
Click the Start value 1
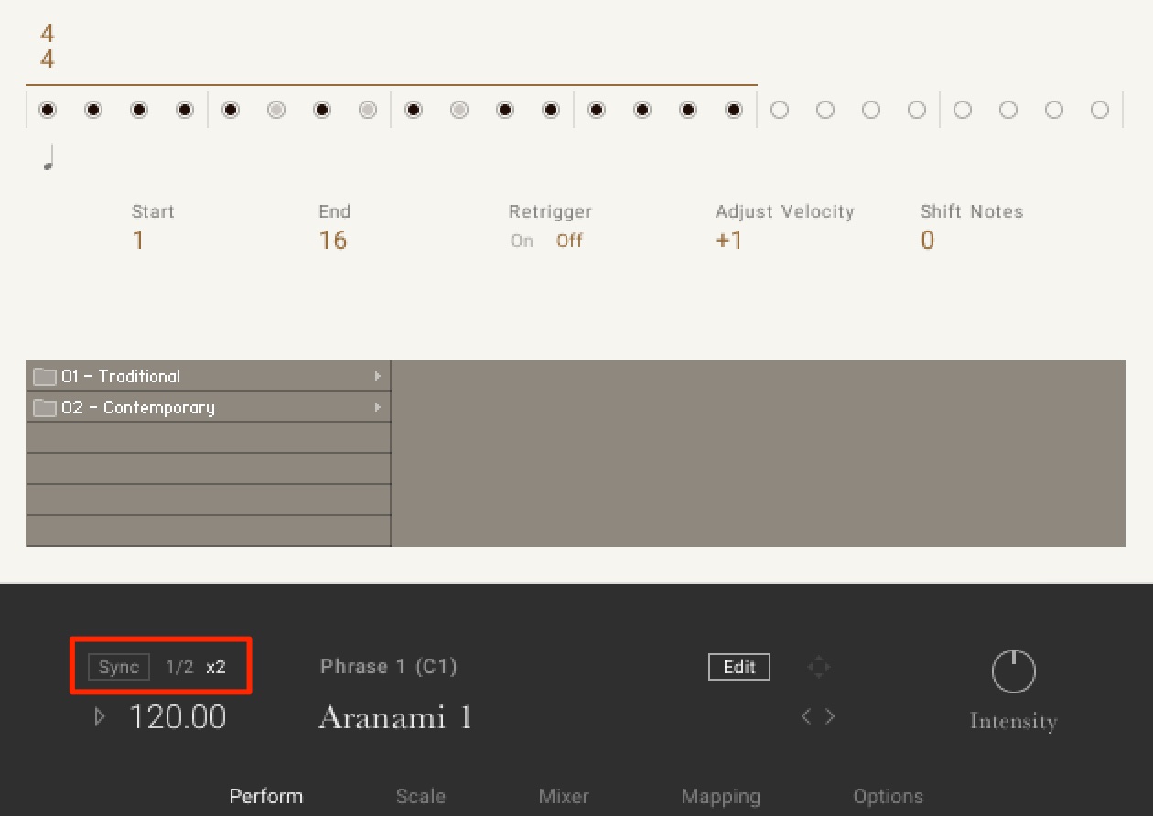pos(138,241)
